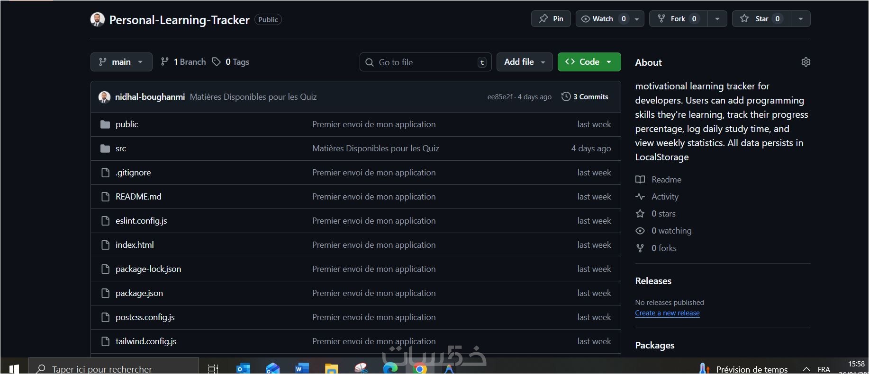Open the package-lock.json file
This screenshot has width=869, height=374.
(x=148, y=269)
